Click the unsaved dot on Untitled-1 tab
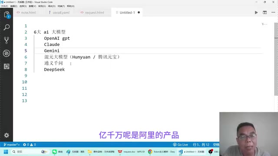 tap(139, 13)
